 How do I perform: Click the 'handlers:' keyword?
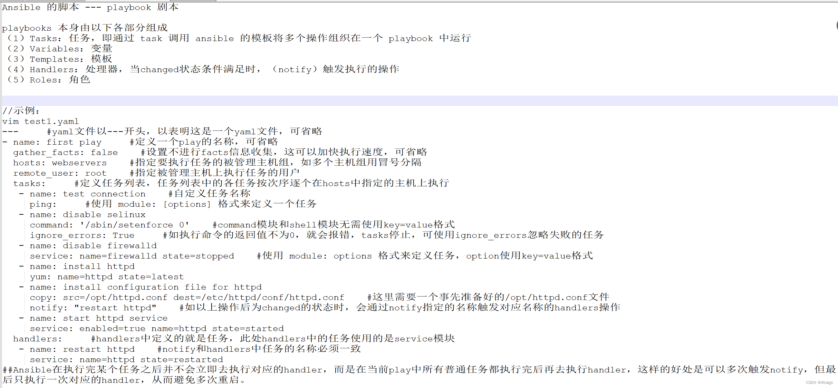[x=38, y=339]
